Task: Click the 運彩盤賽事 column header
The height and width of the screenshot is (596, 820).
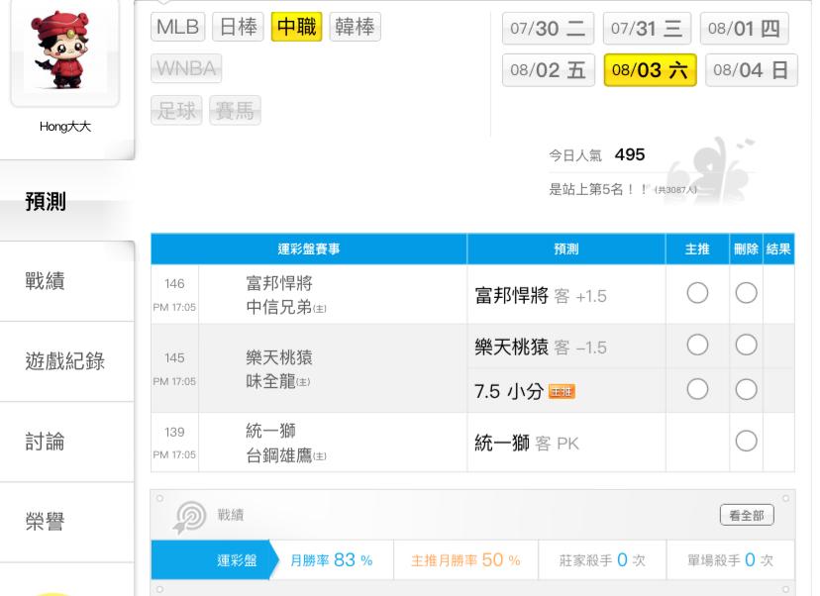Action: pos(309,248)
